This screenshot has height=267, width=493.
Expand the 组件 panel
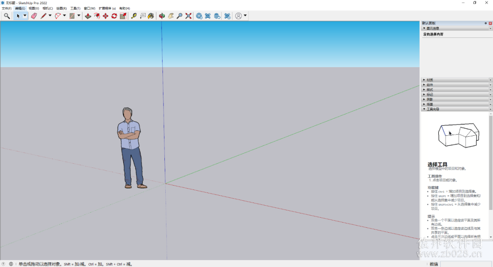point(424,85)
